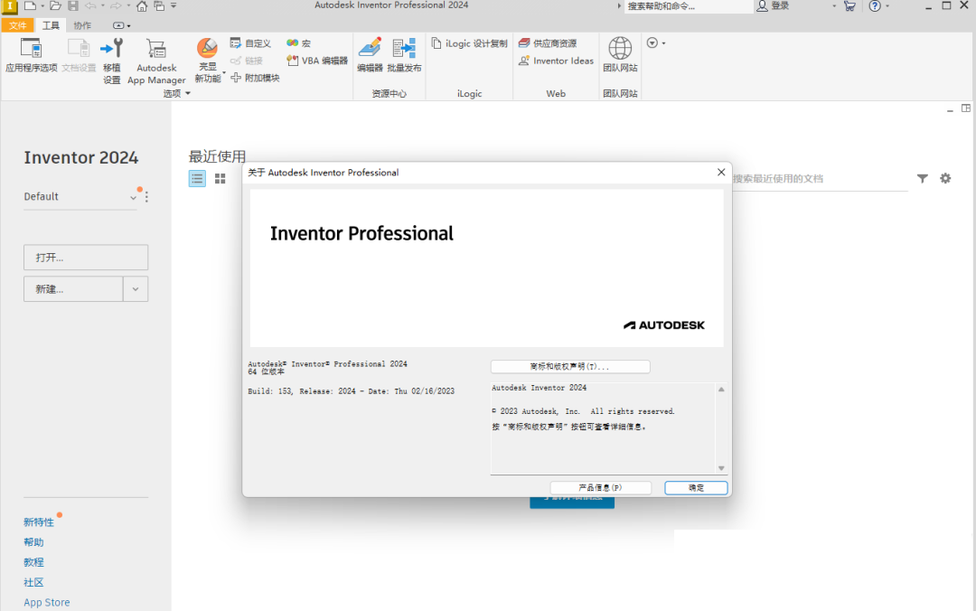Expand the Default project dropdown
Screen dimensions: 976x611
(x=133, y=196)
